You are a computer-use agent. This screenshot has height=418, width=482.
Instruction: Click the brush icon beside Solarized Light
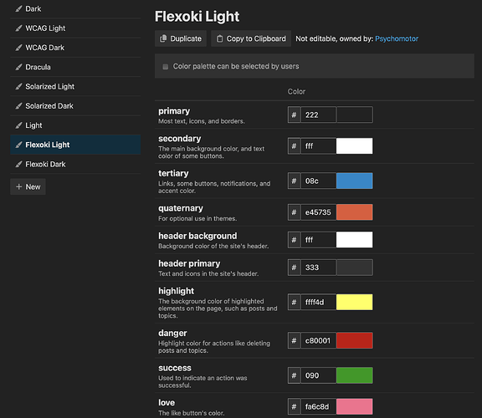18,87
